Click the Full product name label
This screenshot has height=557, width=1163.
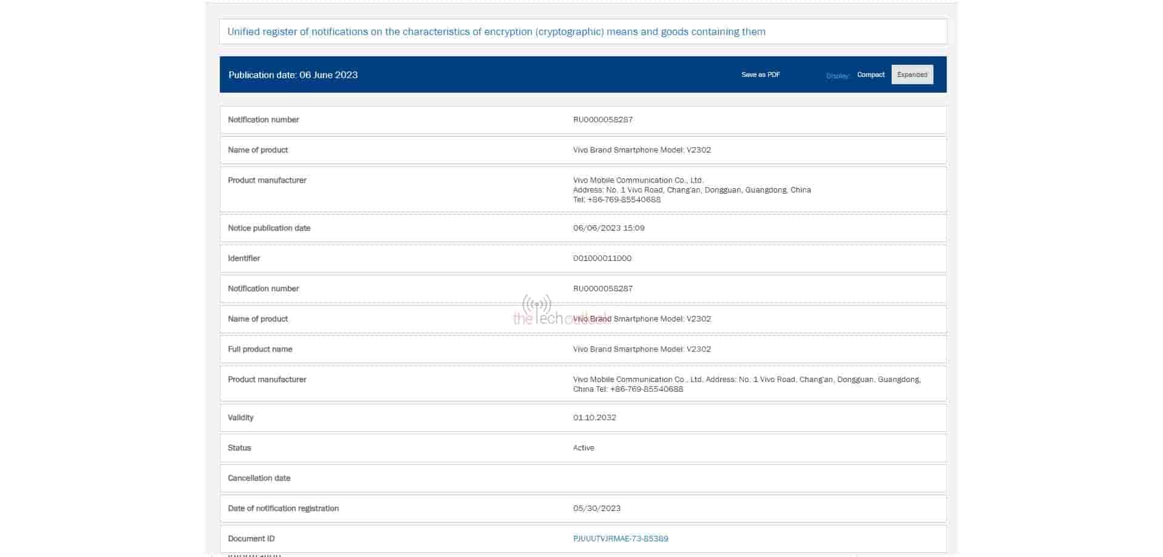[260, 349]
